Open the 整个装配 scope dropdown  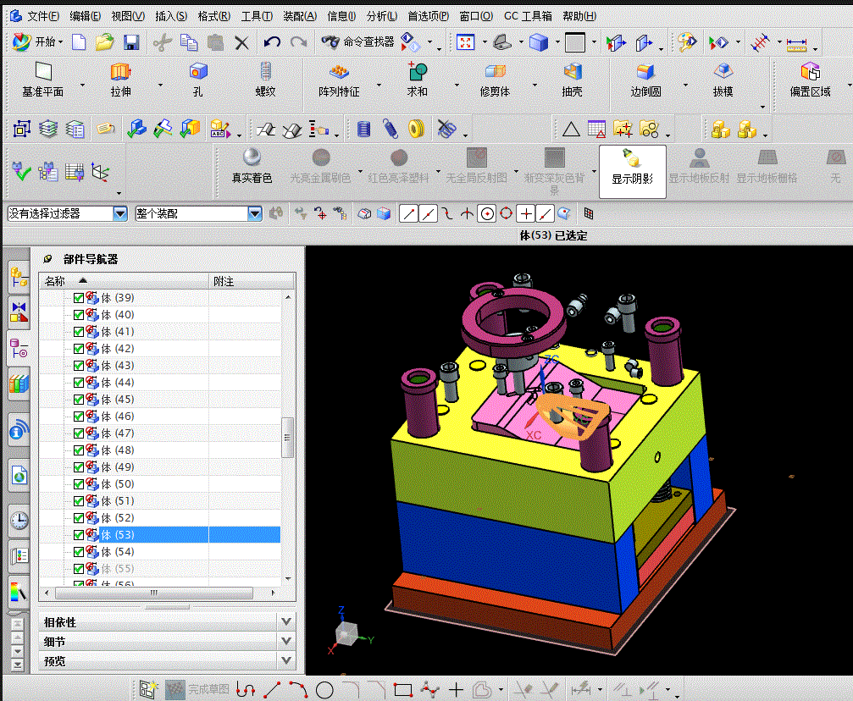coord(255,213)
